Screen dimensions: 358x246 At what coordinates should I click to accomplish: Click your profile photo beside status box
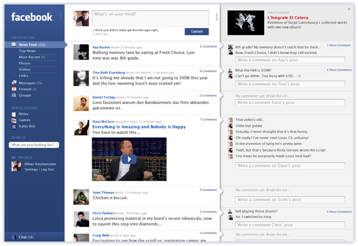81,18
